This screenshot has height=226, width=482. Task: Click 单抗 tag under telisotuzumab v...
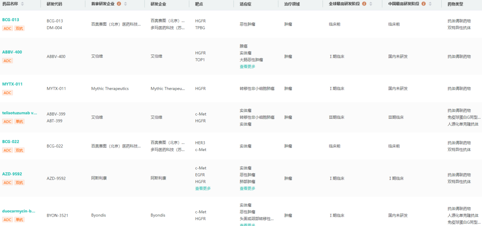(20, 121)
